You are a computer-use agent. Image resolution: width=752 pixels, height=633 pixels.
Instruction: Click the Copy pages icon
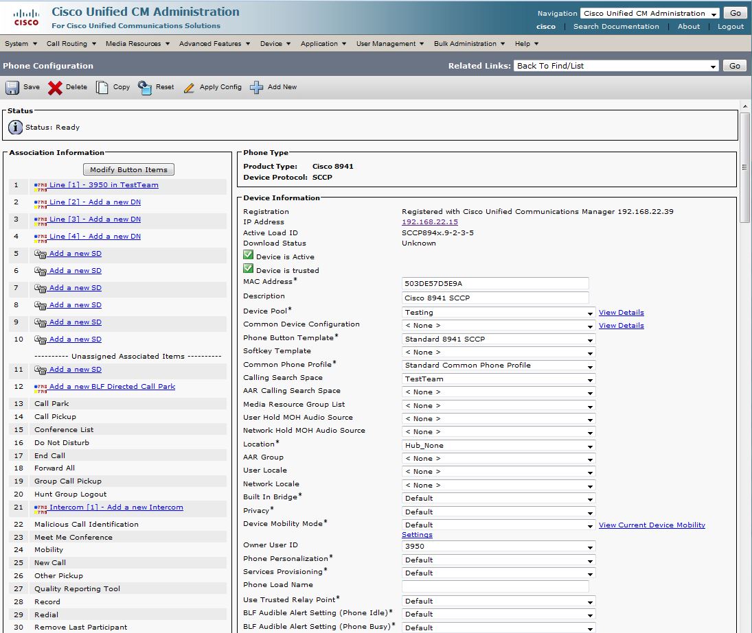tap(102, 88)
